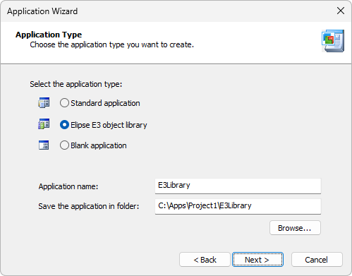Choose the Blank application radio button
This screenshot has width=352, height=276.
click(x=64, y=145)
